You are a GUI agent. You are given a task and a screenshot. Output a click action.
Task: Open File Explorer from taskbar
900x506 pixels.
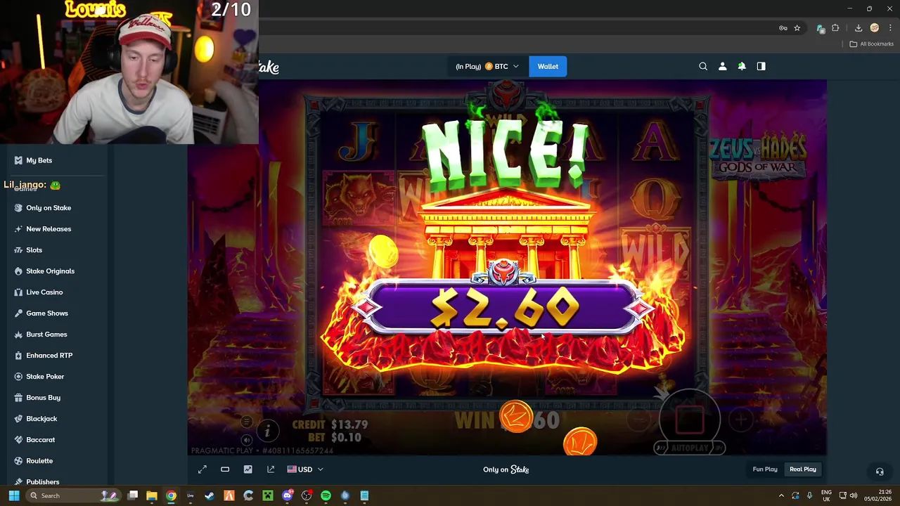coord(152,495)
